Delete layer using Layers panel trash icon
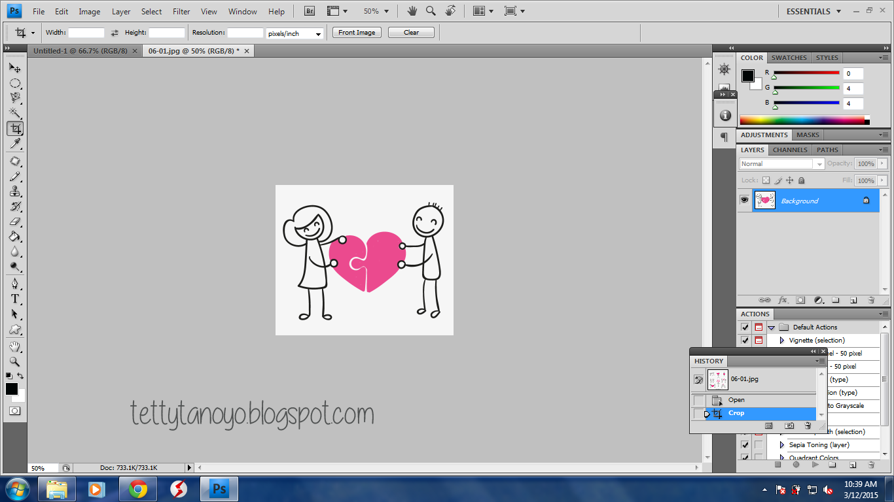The height and width of the screenshot is (502, 894). (x=871, y=300)
